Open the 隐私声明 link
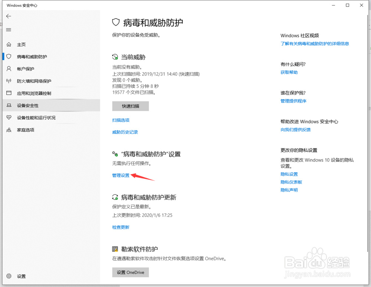Image resolution: width=371 pixels, height=287 pixels. tap(289, 190)
